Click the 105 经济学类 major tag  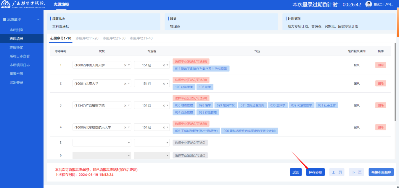pos(184,87)
